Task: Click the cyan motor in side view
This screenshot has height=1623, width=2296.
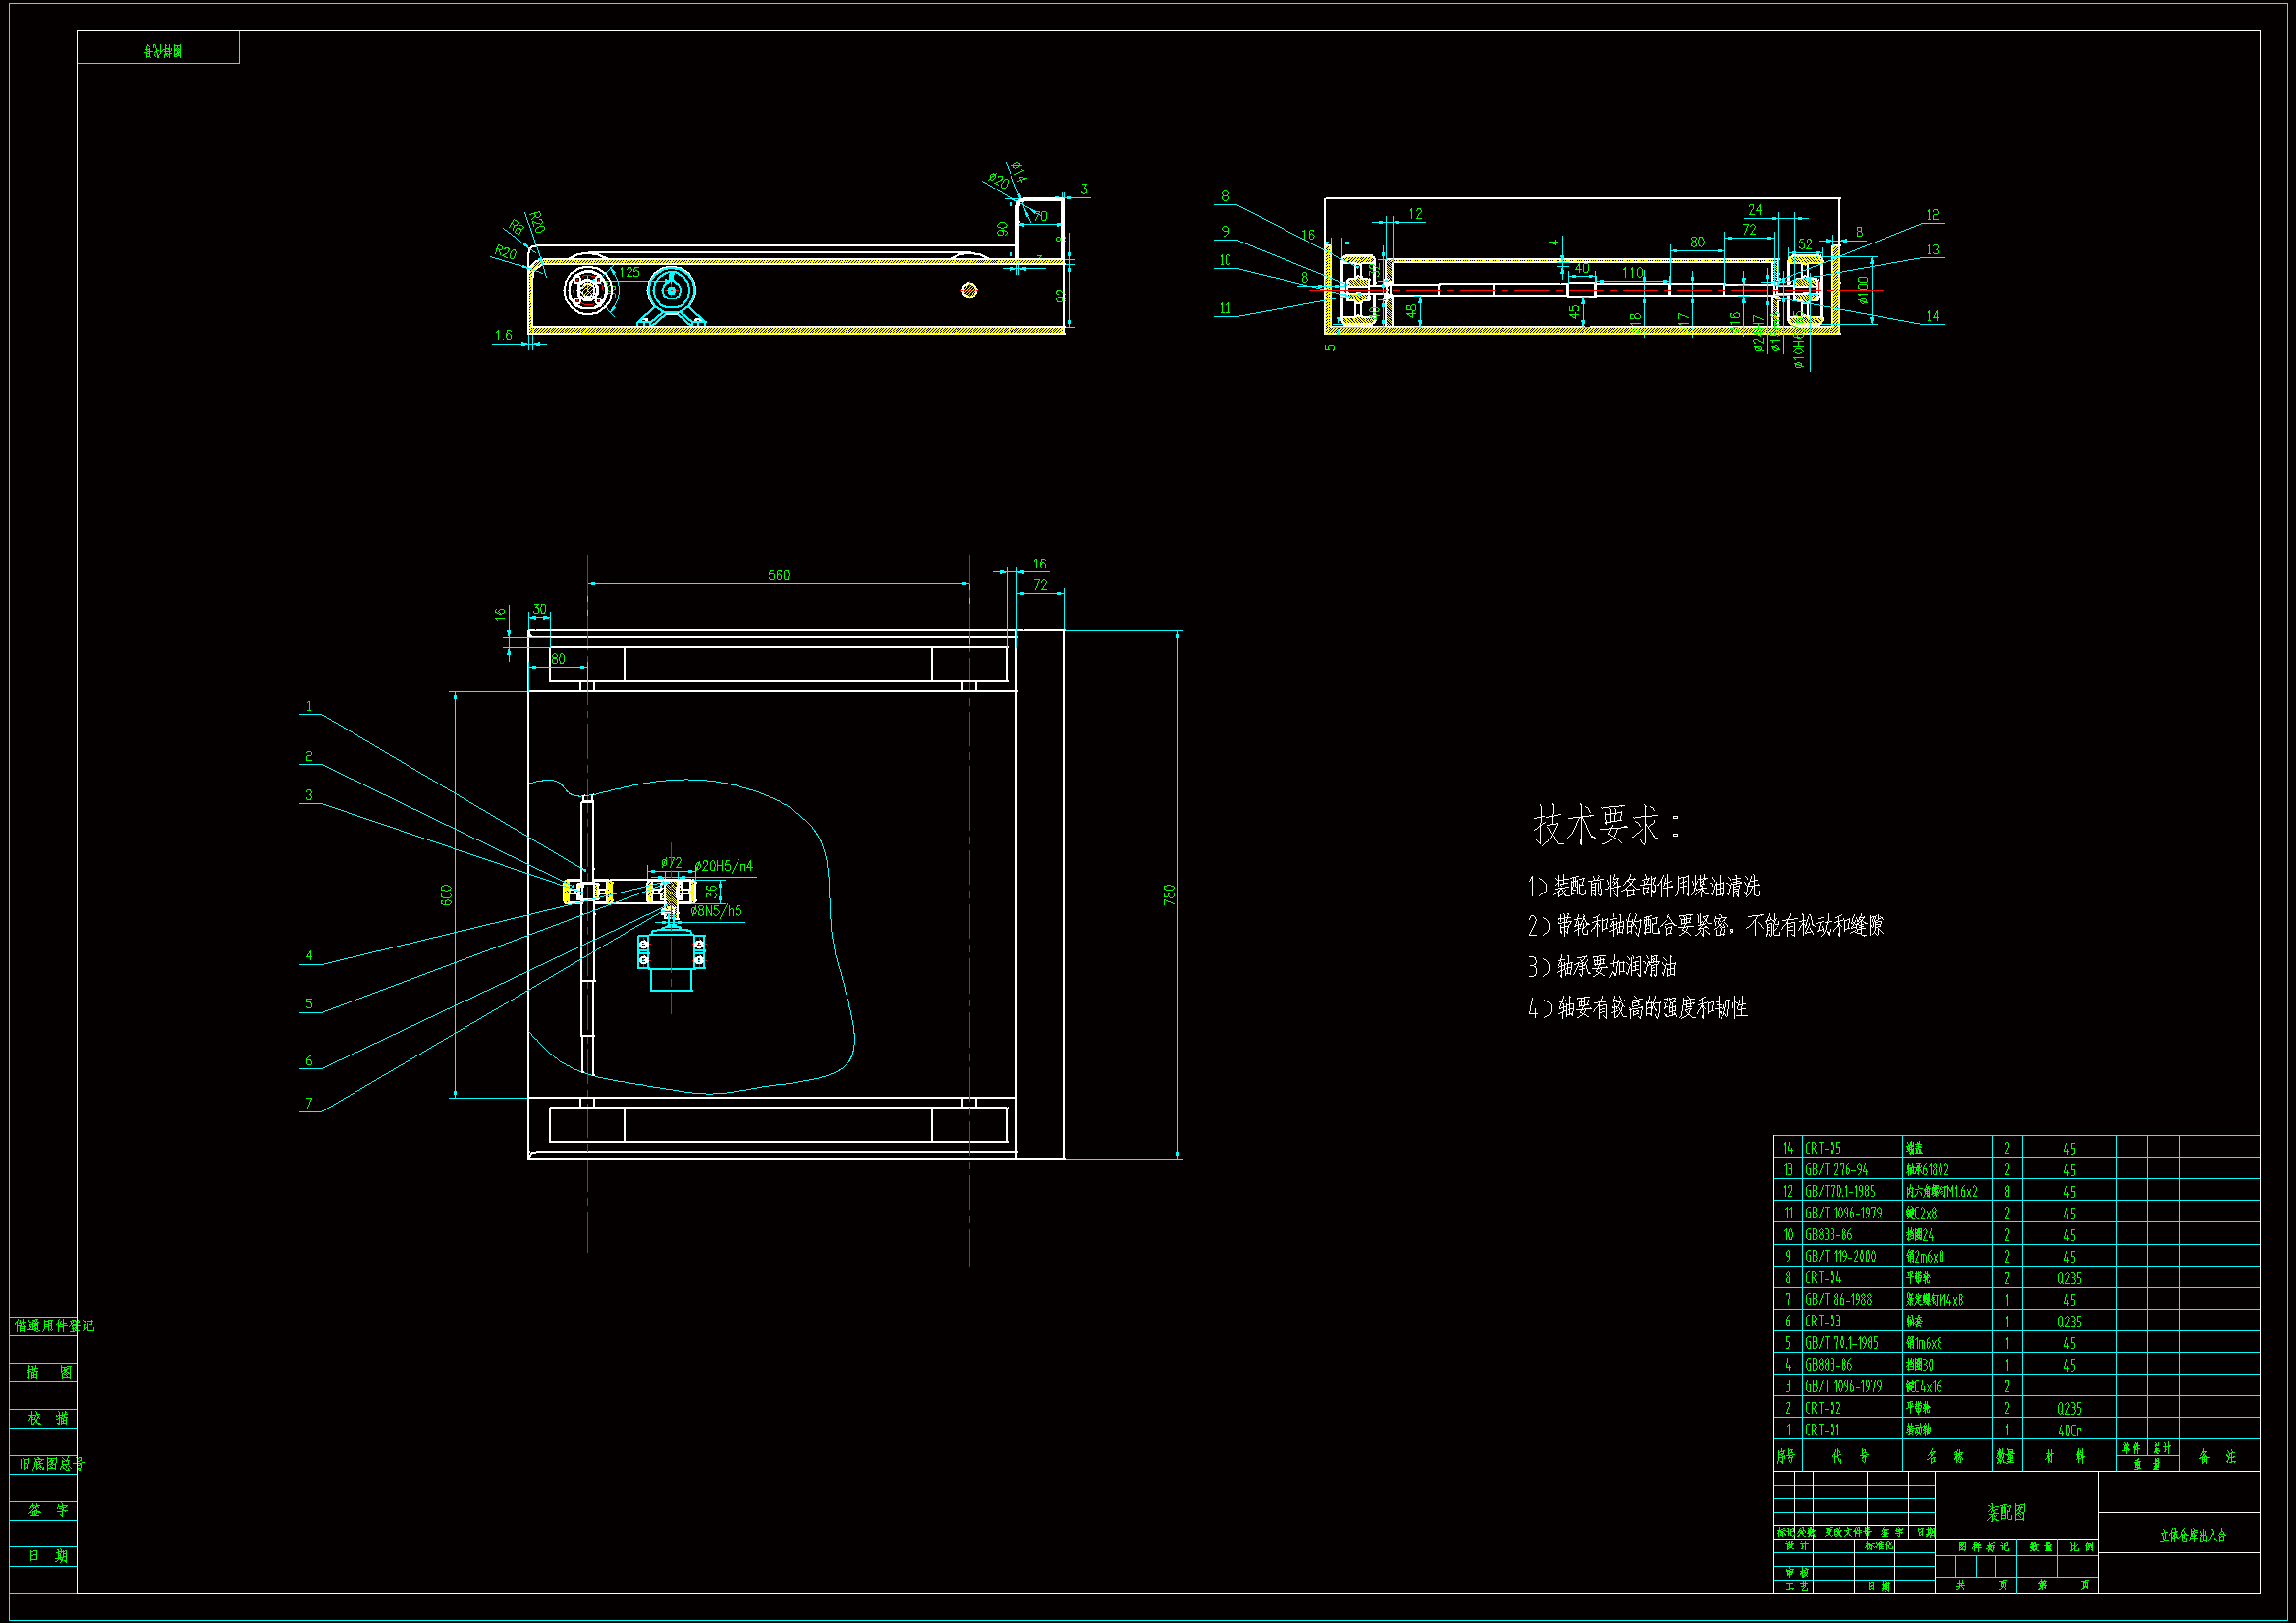Action: (672, 293)
